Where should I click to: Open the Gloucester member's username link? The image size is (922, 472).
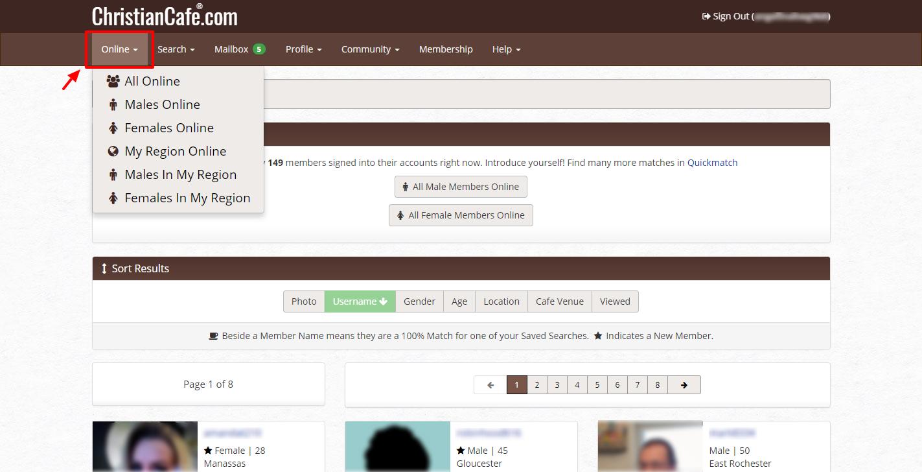coord(489,433)
